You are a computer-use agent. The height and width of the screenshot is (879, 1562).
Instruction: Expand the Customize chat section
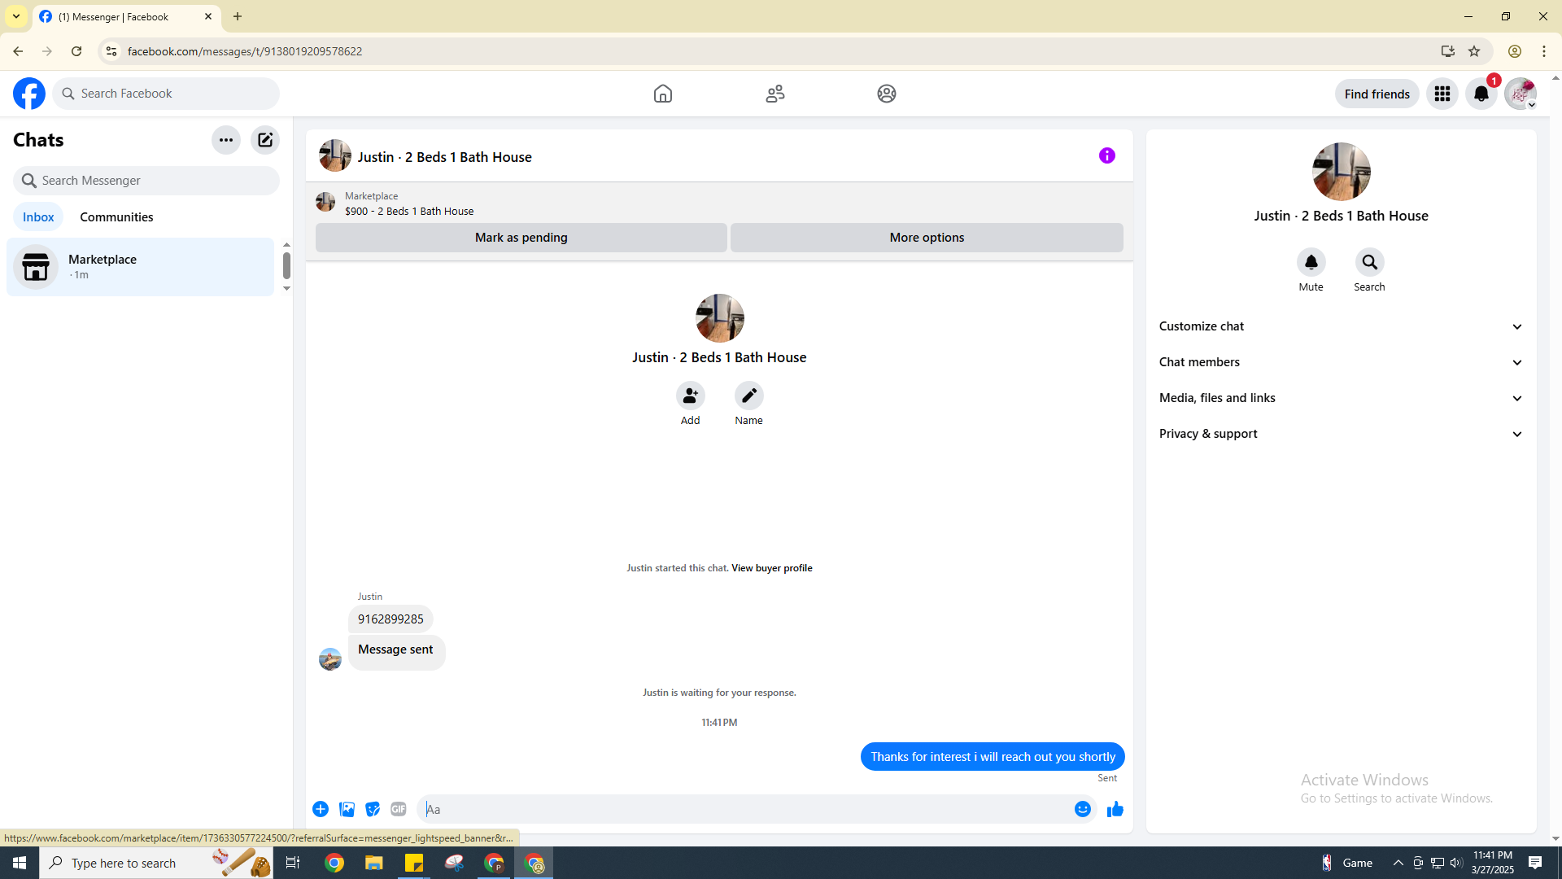(1342, 326)
